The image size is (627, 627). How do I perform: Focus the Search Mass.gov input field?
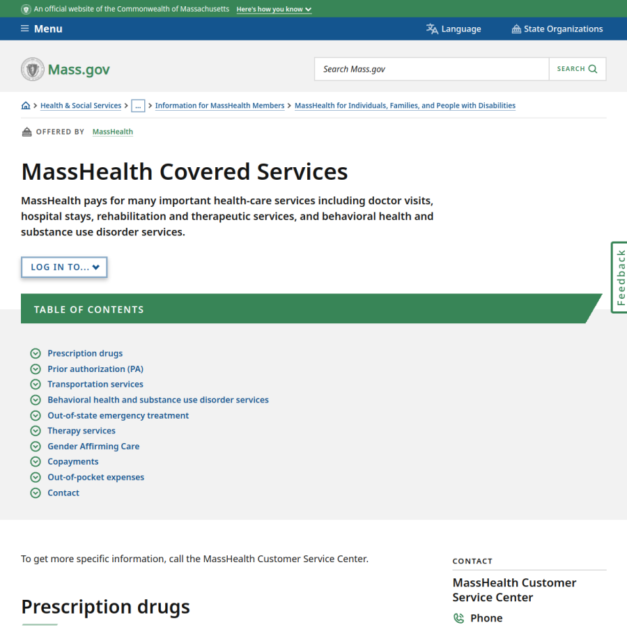click(x=432, y=69)
